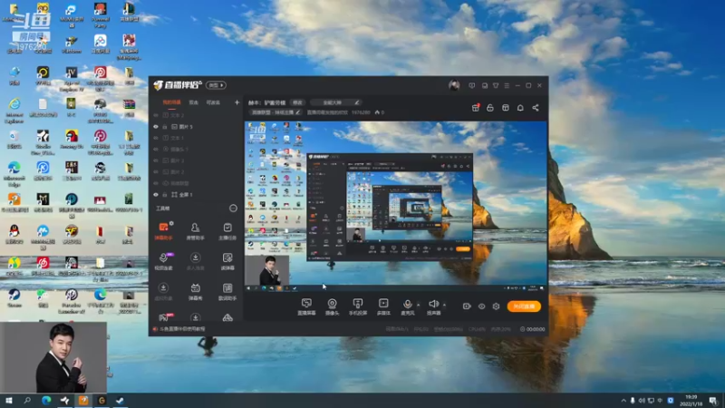Open the skin shirt icon in title bar
Image resolution: width=725 pixels, height=408 pixels.
[496, 85]
